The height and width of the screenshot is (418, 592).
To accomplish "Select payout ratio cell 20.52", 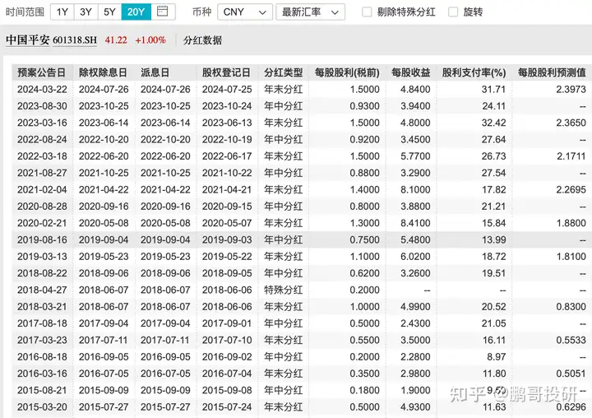I will 493,307.
